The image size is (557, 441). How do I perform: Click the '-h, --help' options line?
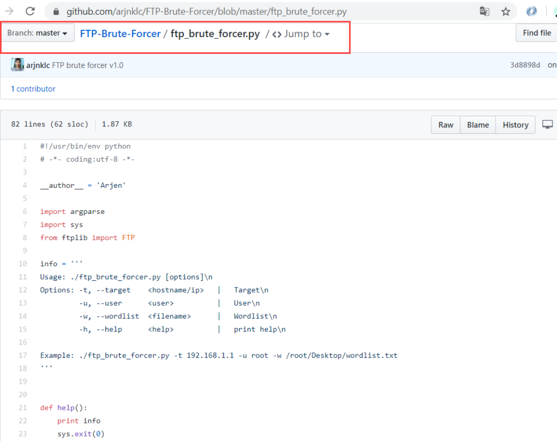(182, 329)
